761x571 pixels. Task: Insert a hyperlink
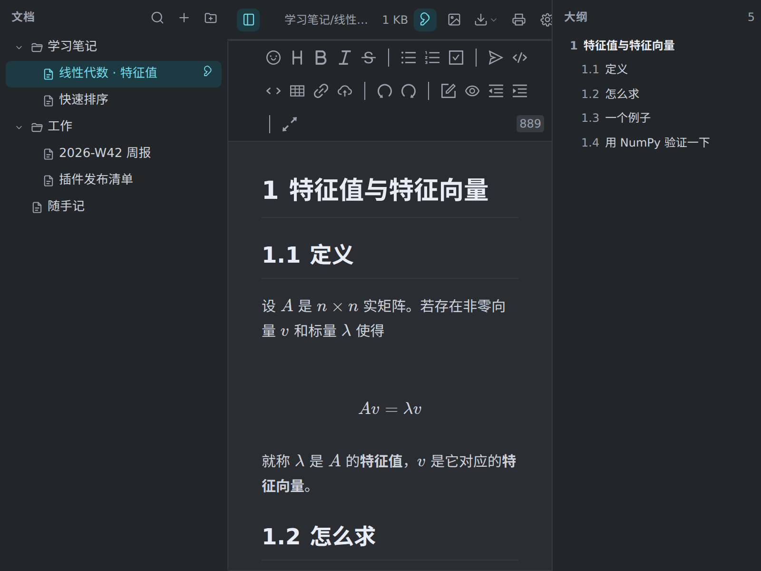pyautogui.click(x=321, y=91)
